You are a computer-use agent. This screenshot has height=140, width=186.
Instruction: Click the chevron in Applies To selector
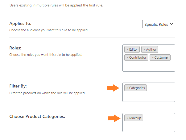172,24
